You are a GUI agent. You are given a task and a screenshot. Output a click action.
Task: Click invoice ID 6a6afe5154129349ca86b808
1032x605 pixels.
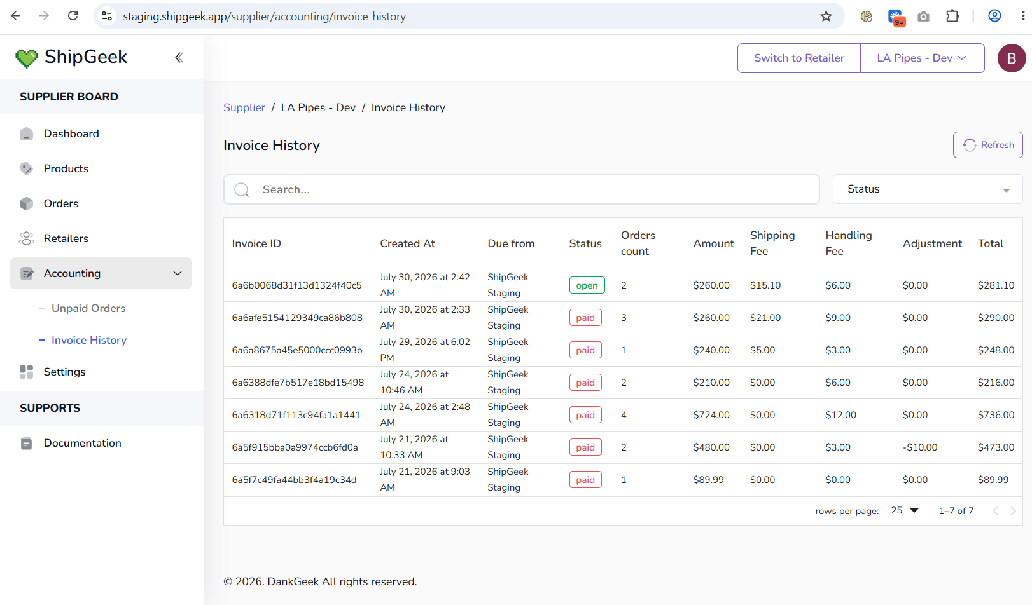297,318
